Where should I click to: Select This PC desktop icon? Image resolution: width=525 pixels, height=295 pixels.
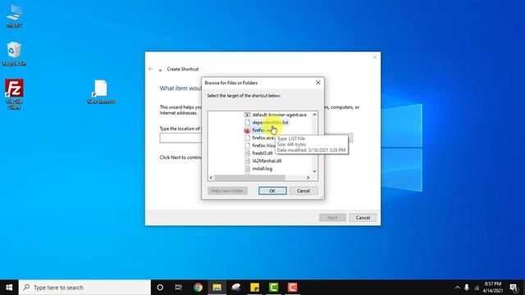click(14, 16)
